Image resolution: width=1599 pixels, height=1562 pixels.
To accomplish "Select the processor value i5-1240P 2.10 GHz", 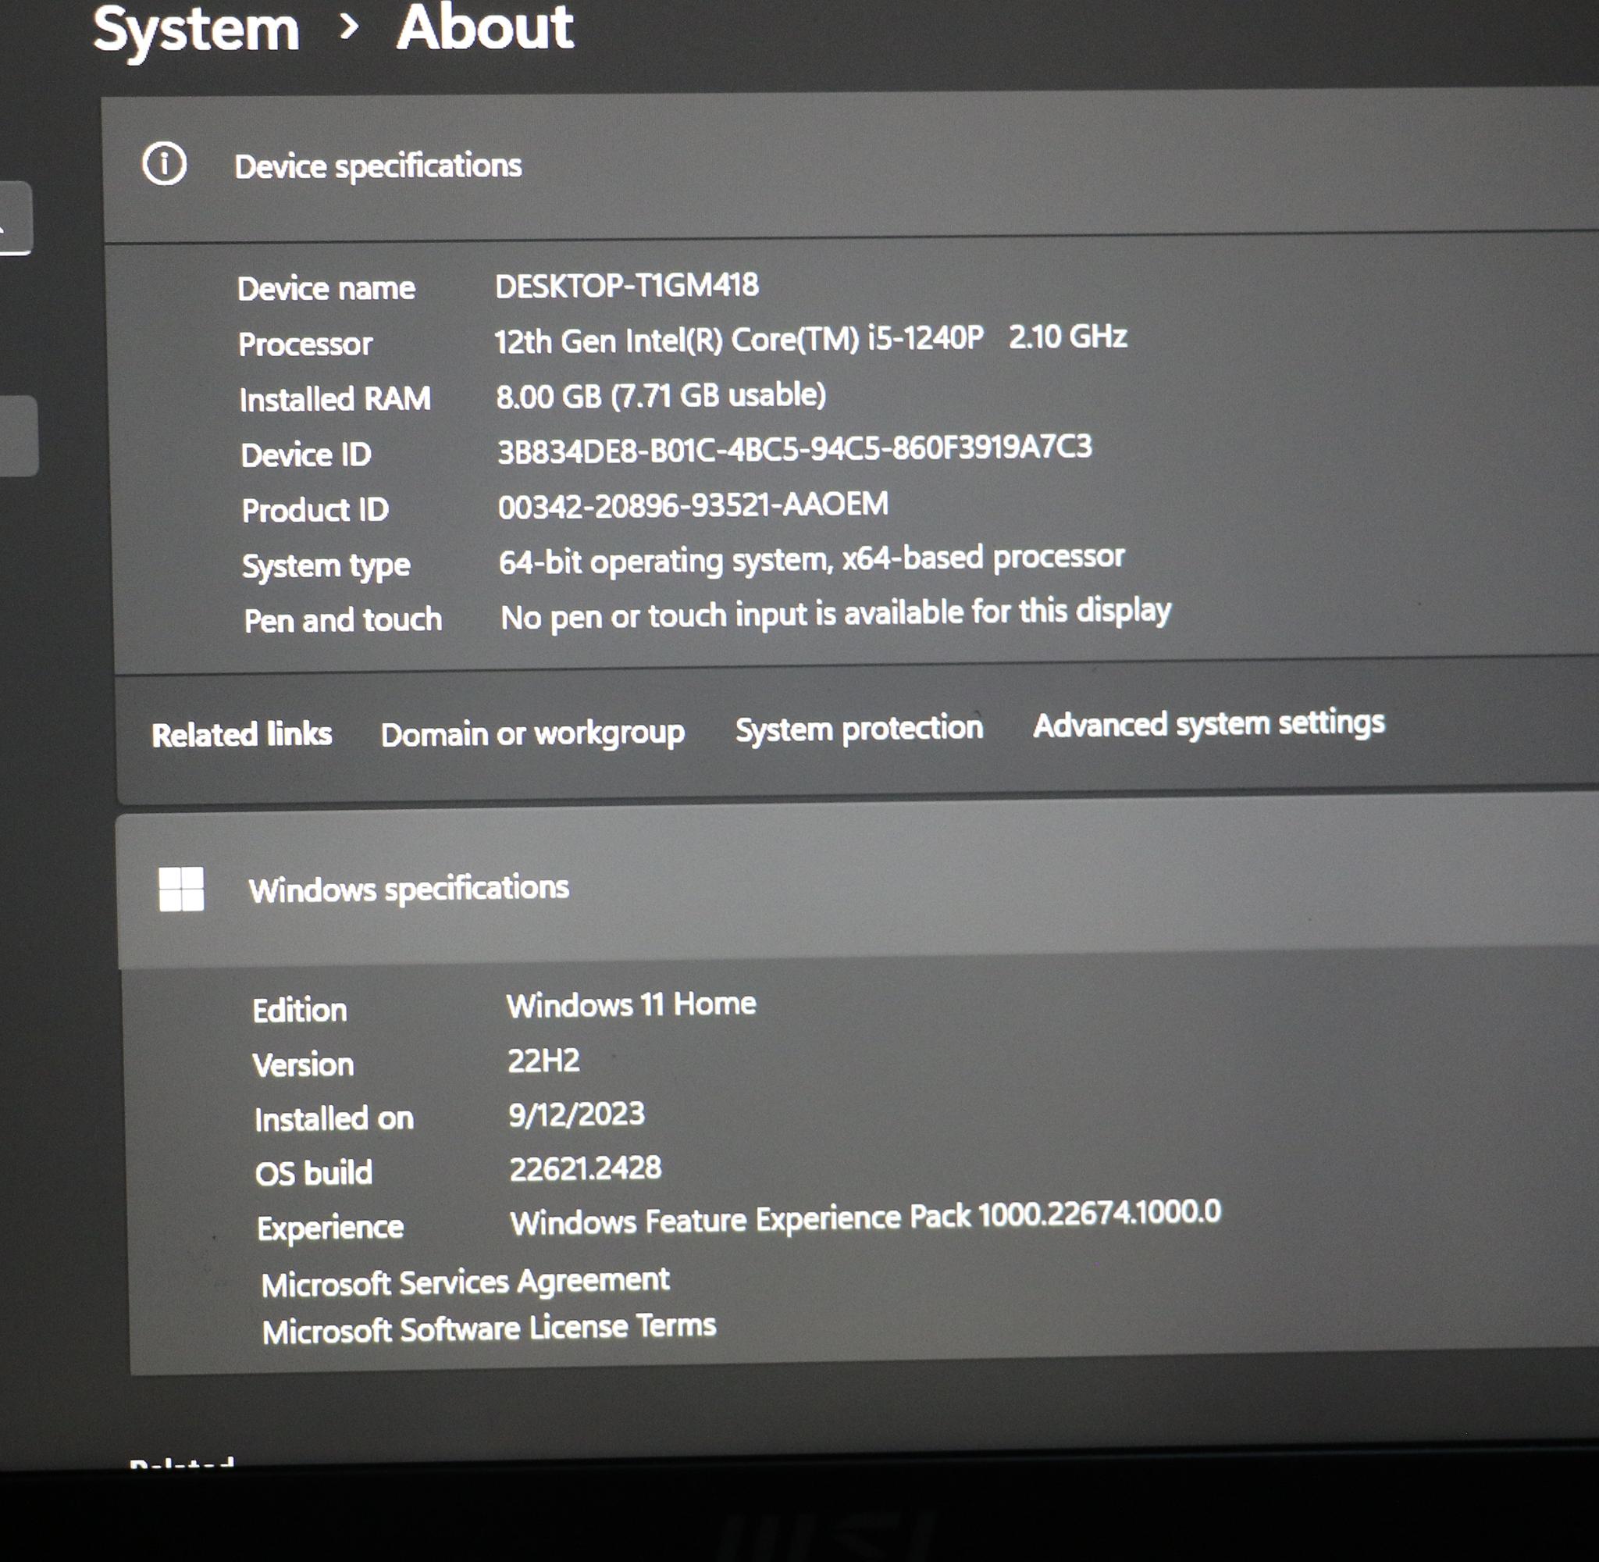I will (811, 339).
